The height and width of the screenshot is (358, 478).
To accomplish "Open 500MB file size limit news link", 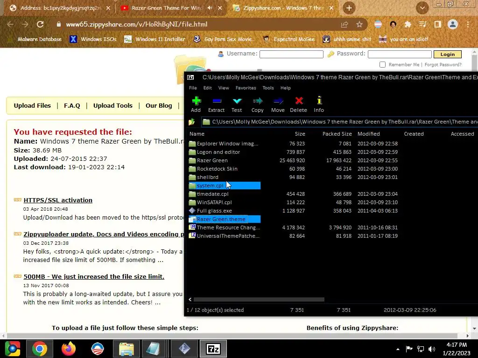I will tap(94, 277).
